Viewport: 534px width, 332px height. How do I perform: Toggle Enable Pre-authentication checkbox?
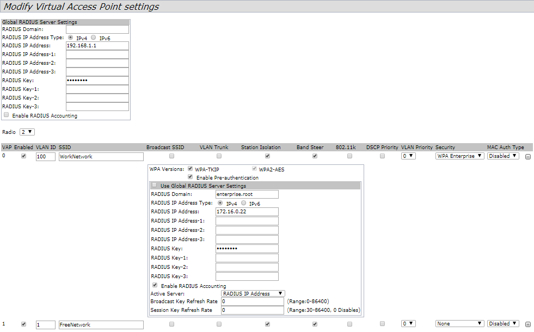coord(190,177)
